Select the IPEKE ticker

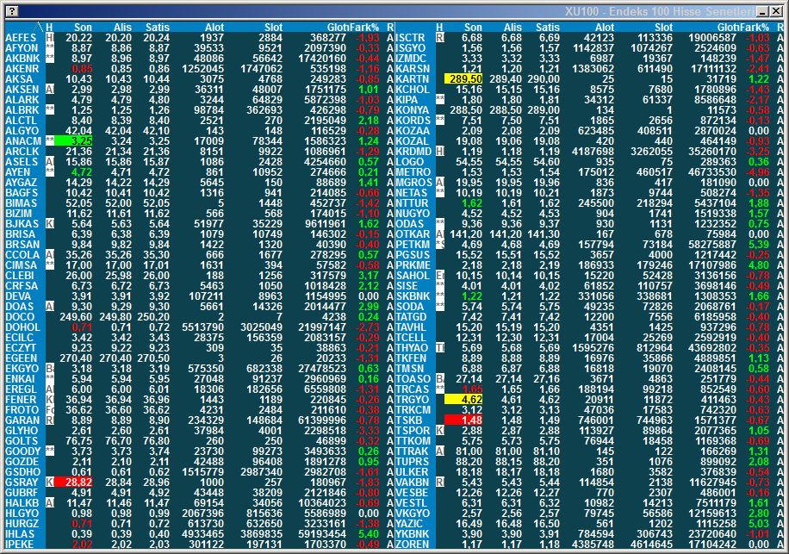20,544
